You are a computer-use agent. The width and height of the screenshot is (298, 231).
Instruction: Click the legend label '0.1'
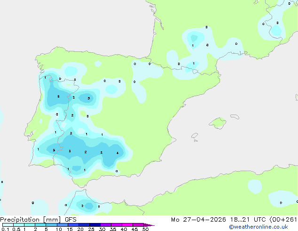5,229
